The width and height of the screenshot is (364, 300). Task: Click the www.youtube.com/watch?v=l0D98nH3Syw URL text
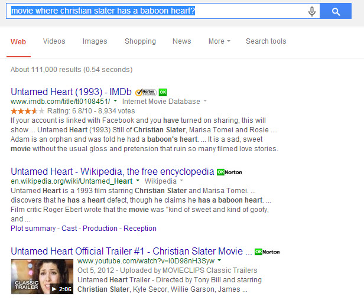(x=146, y=261)
